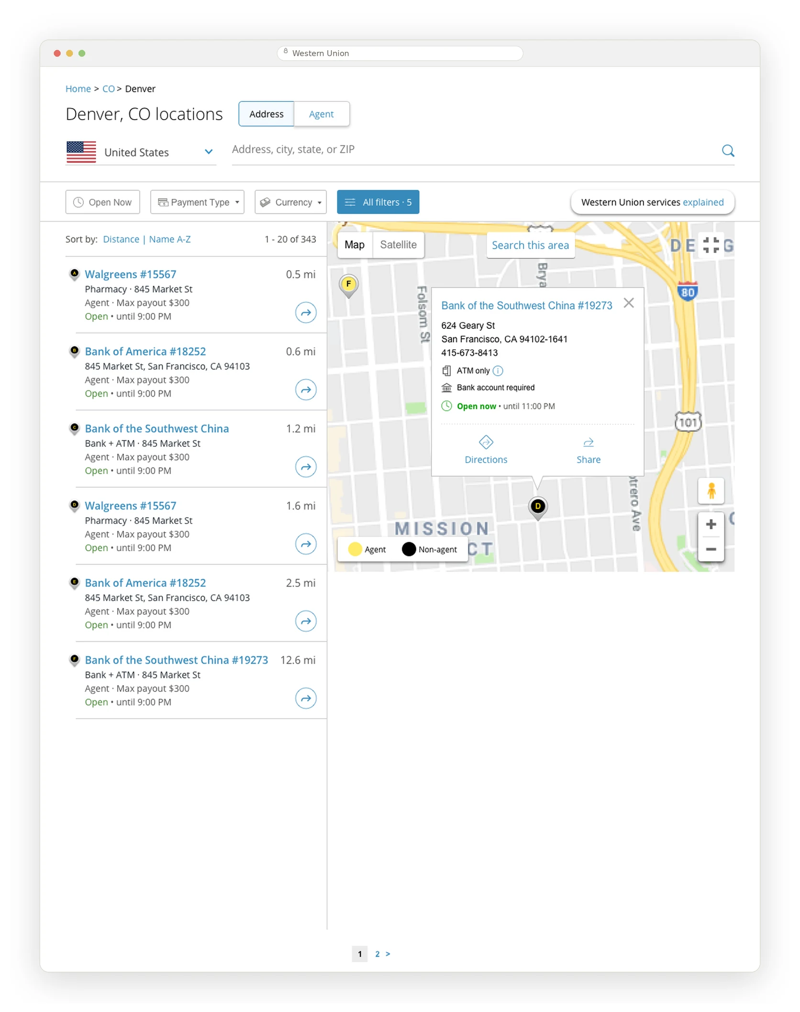Click the Street View pegman icon
The height and width of the screenshot is (1012, 800).
(711, 491)
